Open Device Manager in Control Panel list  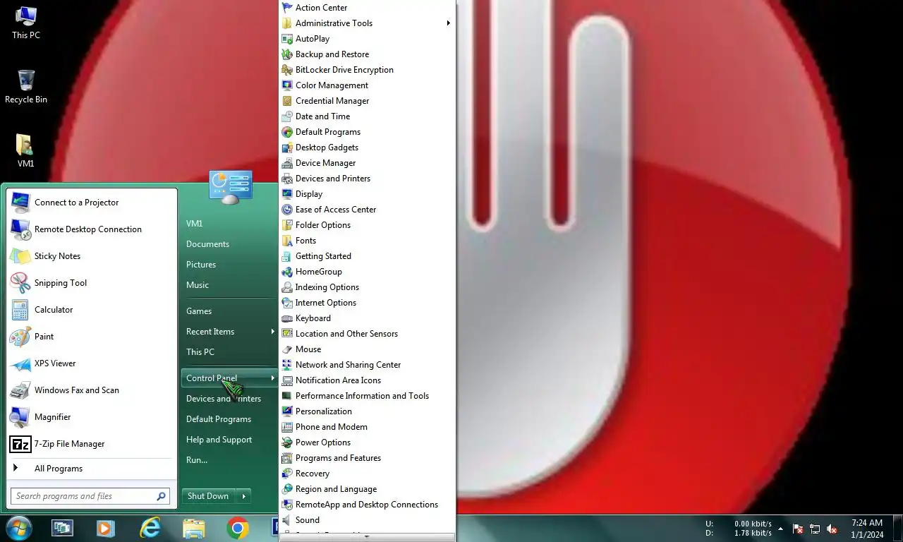[367, 163]
